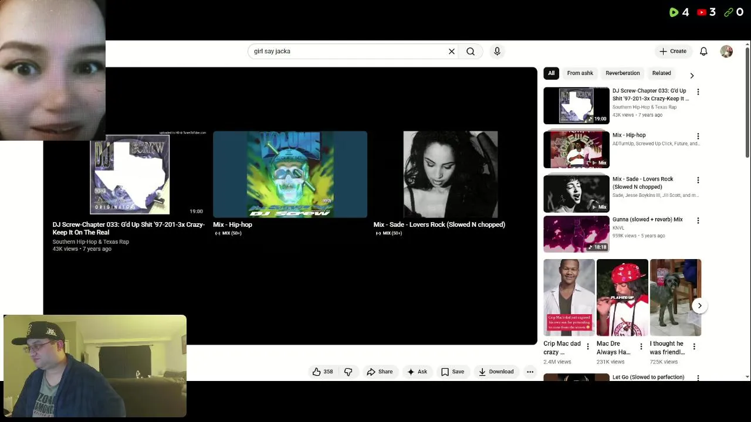The image size is (751, 422).
Task: Open endscreen title Mix - Sade - Lovers Rock
Action: pos(439,224)
